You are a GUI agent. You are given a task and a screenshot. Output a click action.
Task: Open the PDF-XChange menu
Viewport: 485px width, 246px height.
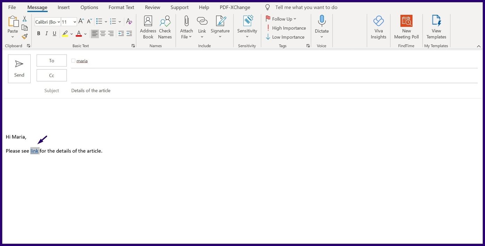[234, 7]
